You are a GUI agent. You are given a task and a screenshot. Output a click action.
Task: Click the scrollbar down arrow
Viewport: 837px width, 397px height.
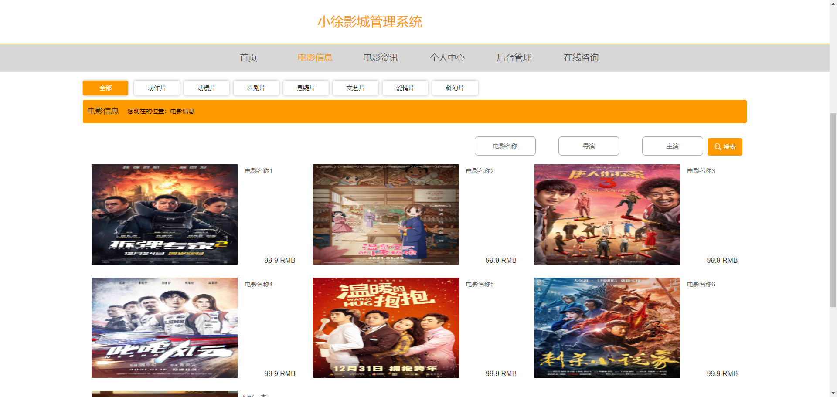(833, 394)
